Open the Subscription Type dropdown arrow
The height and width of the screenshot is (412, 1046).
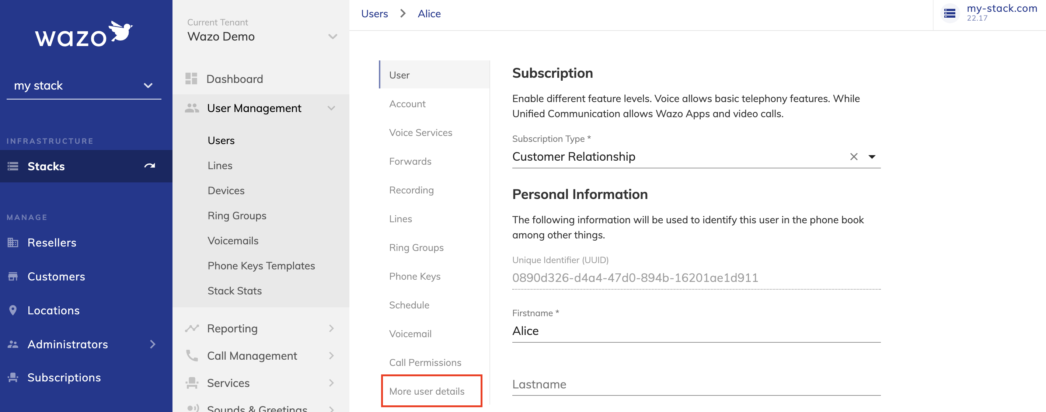coord(872,157)
